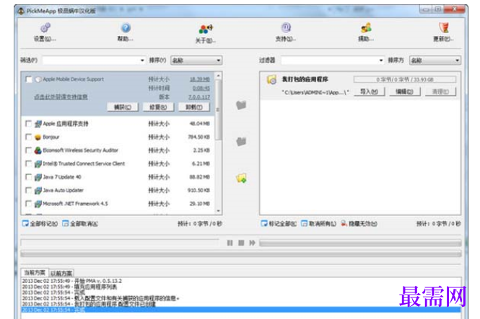Click the 7.0.0.117 version link
The image size is (480, 319).
(199, 97)
